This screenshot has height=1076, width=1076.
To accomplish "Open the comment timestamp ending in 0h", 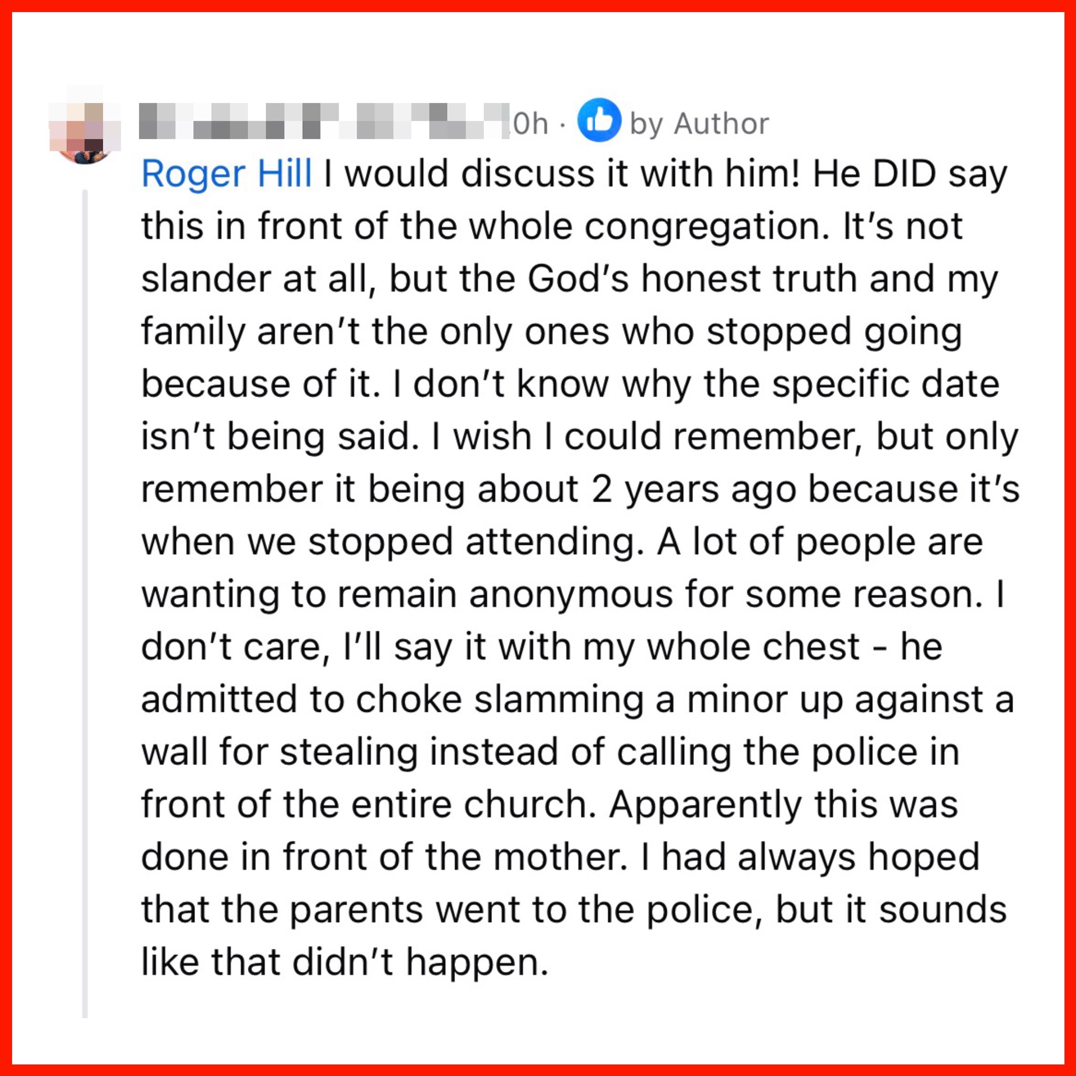I will click(x=530, y=123).
